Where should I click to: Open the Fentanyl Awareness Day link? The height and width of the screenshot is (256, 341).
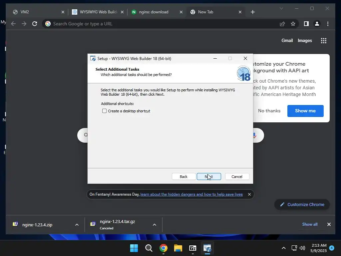click(x=191, y=194)
